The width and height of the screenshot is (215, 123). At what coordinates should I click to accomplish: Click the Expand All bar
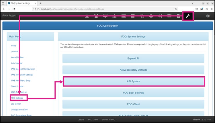pyautogui.click(x=133, y=58)
